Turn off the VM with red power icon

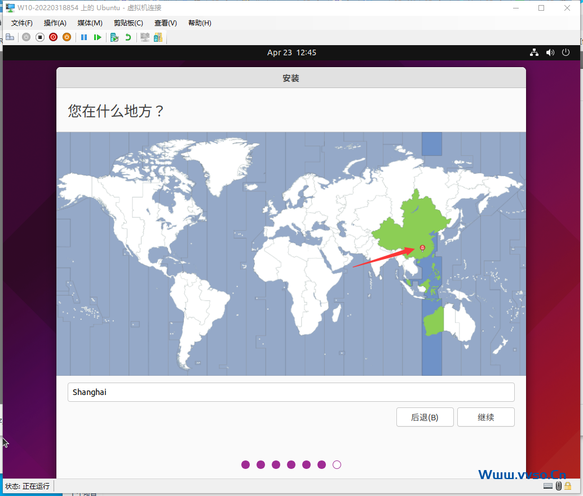[x=53, y=37]
